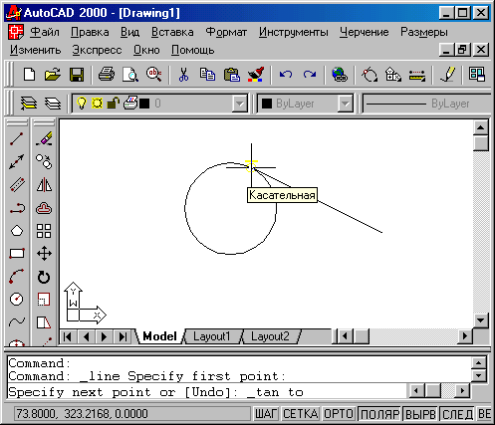Click the Print icon

(x=107, y=74)
